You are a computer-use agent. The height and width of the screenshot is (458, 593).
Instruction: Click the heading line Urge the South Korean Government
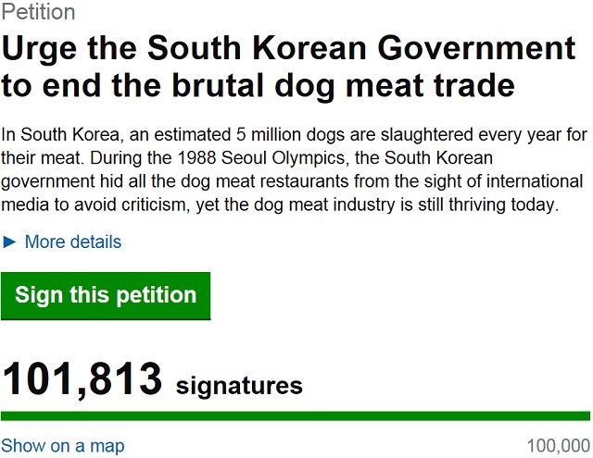point(287,48)
